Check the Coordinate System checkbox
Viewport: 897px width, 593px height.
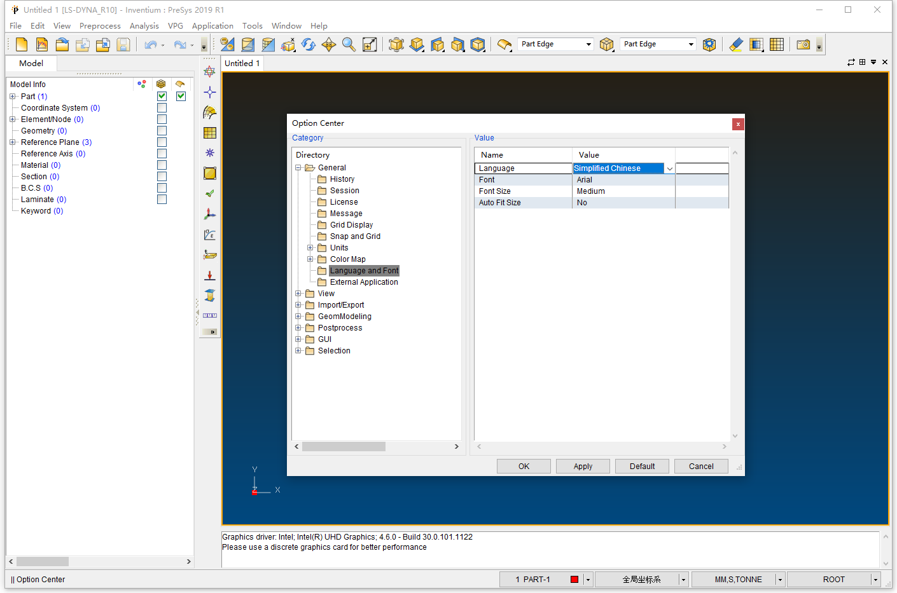pyautogui.click(x=162, y=108)
